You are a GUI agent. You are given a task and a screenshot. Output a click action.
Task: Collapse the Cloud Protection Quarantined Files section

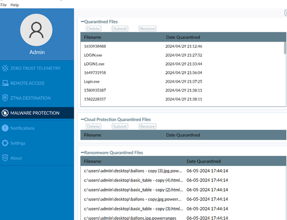pyautogui.click(x=82, y=120)
